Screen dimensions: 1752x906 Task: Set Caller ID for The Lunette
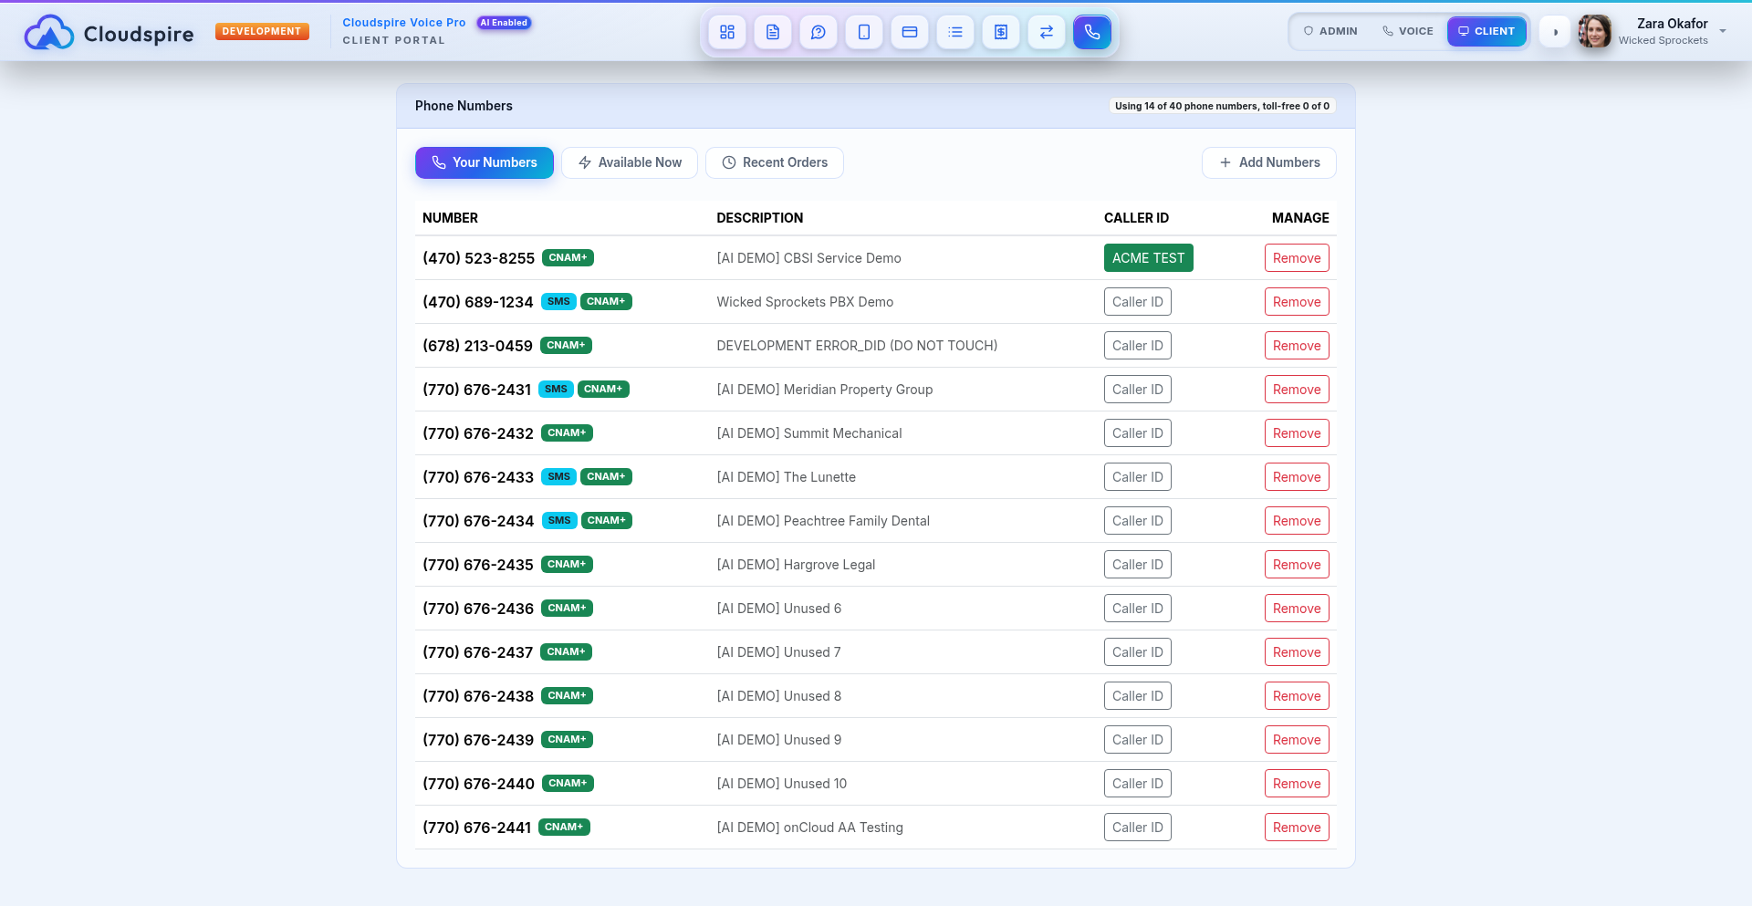tap(1137, 477)
